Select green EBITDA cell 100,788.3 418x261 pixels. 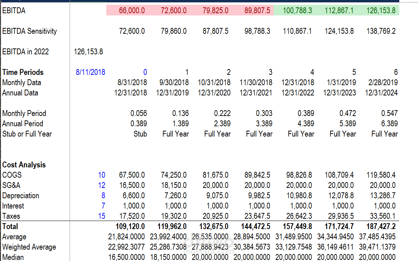[297, 10]
